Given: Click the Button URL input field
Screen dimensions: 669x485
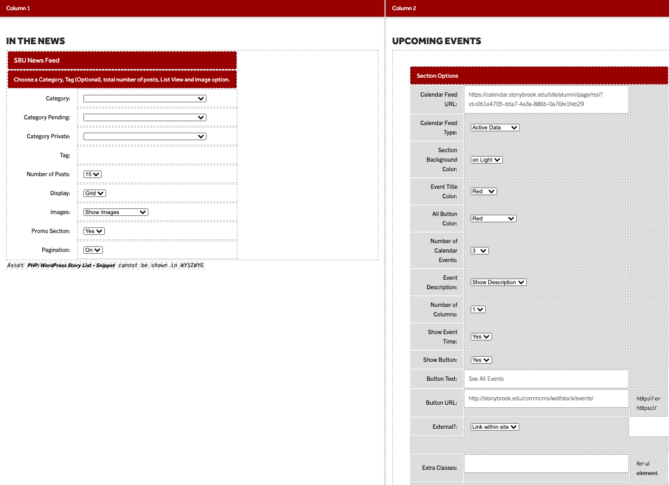Looking at the screenshot, I should tap(546, 398).
